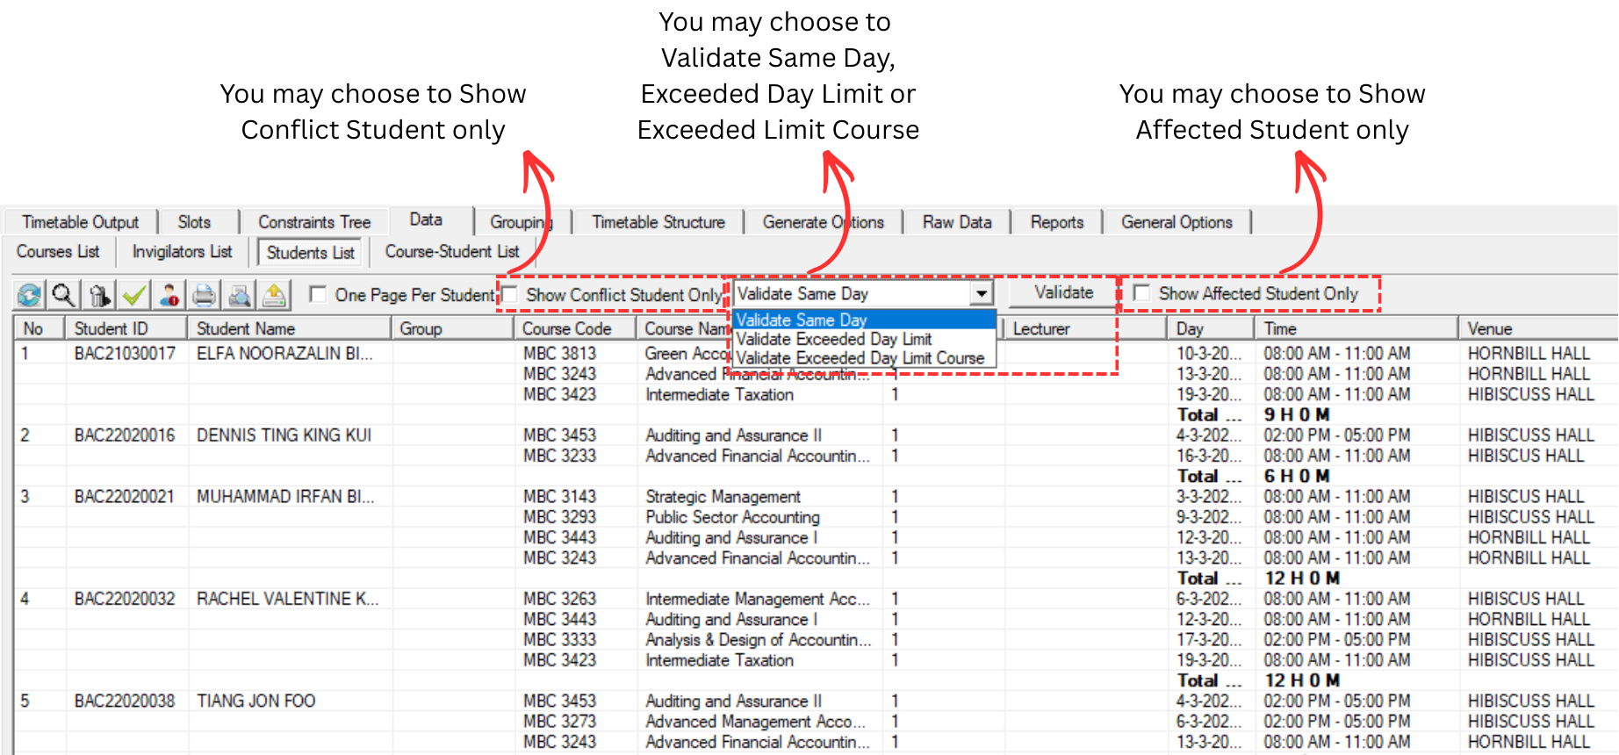1619x755 pixels.
Task: Sort by Student Name column header
Action: [x=289, y=328]
